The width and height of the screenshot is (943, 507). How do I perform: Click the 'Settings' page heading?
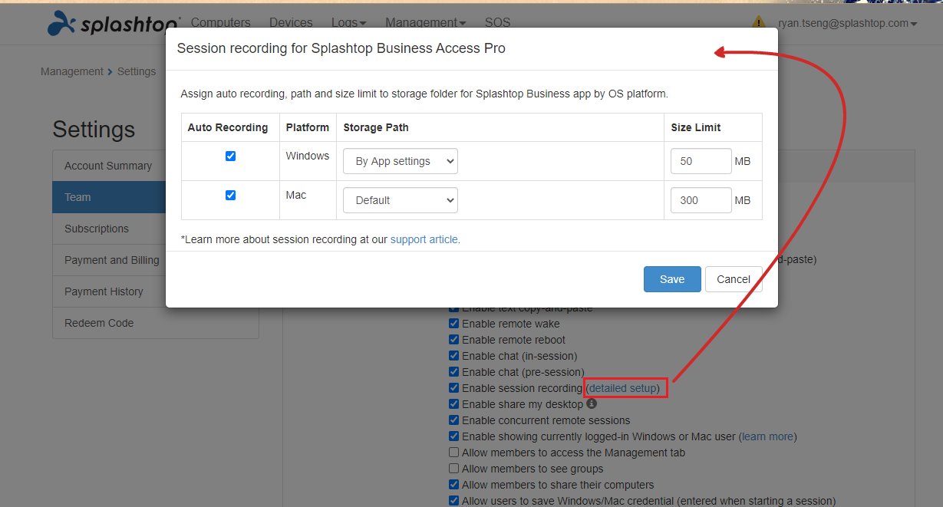[x=94, y=129]
